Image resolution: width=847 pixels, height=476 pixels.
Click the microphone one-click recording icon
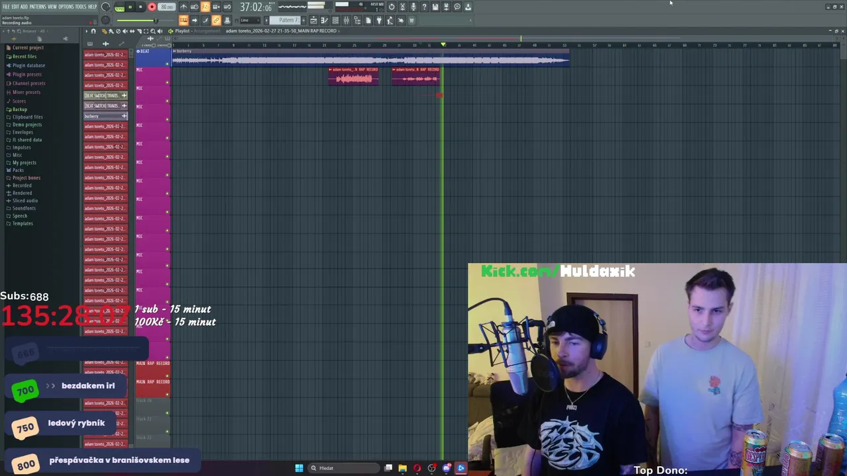pos(414,7)
